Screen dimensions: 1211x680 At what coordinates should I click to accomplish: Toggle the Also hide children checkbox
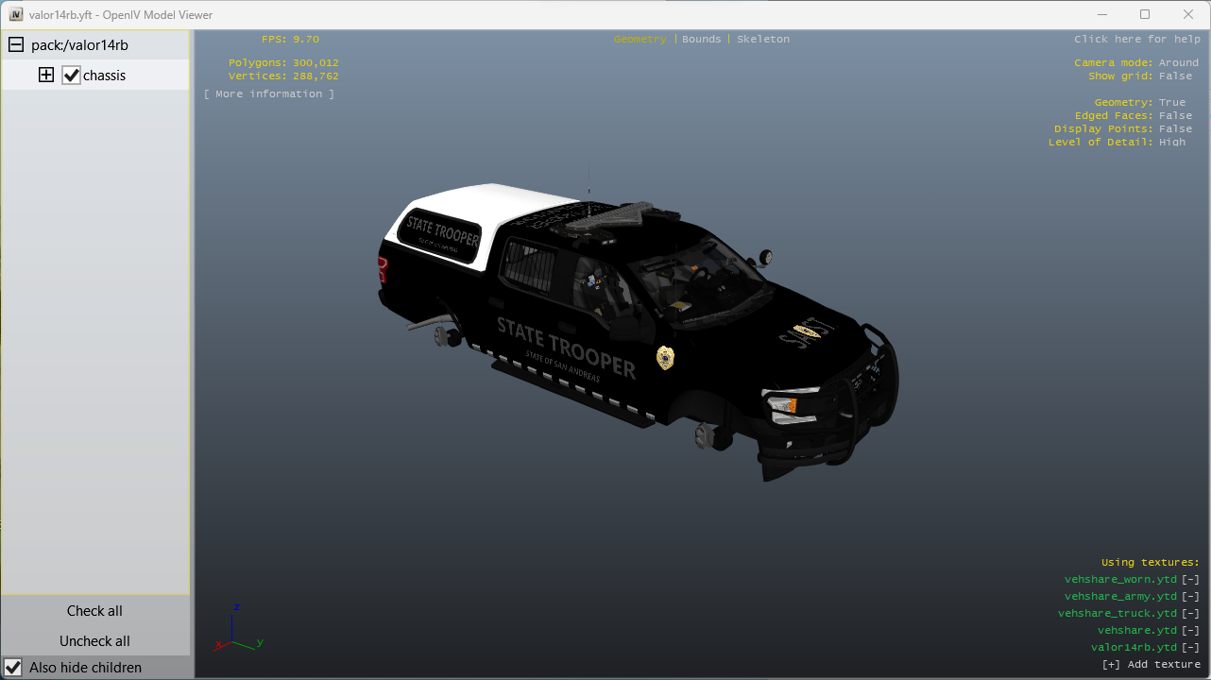coord(13,667)
